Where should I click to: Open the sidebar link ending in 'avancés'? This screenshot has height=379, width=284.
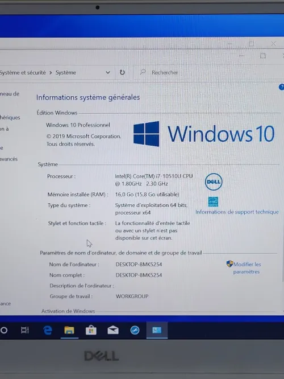(9, 159)
